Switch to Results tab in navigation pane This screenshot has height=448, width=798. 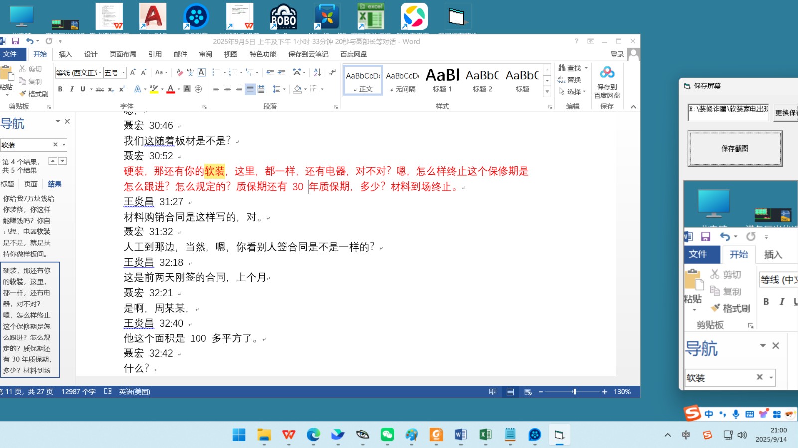click(x=54, y=184)
